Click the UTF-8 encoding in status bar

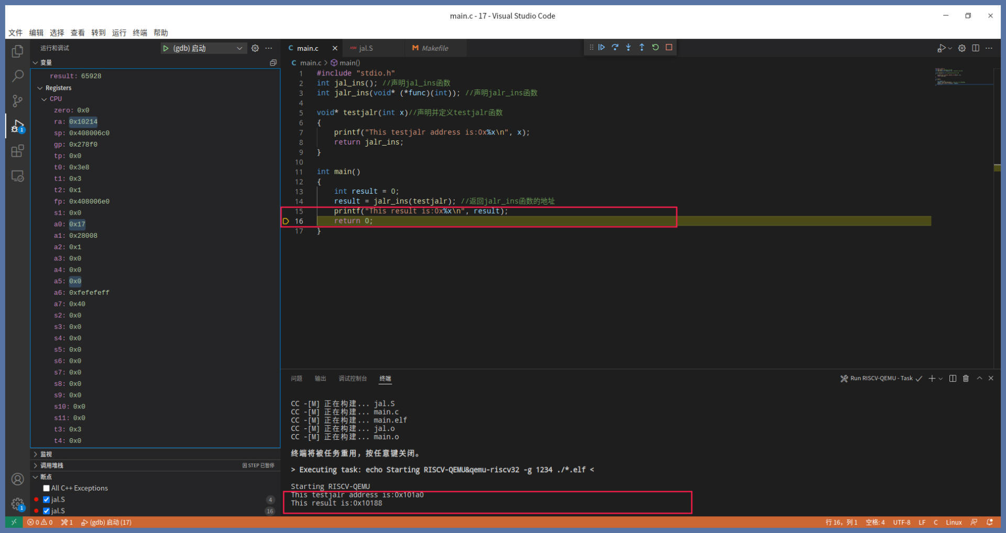click(x=901, y=523)
